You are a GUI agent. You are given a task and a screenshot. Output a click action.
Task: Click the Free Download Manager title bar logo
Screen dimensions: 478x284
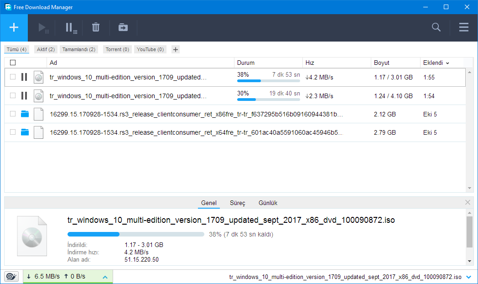point(8,7)
